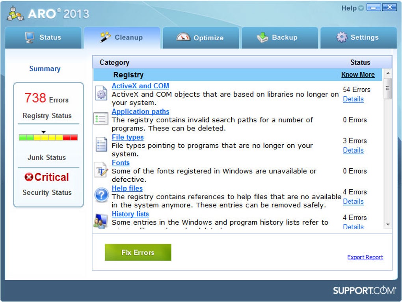
Task: Click the Help files question mark icon
Action: coord(101,195)
